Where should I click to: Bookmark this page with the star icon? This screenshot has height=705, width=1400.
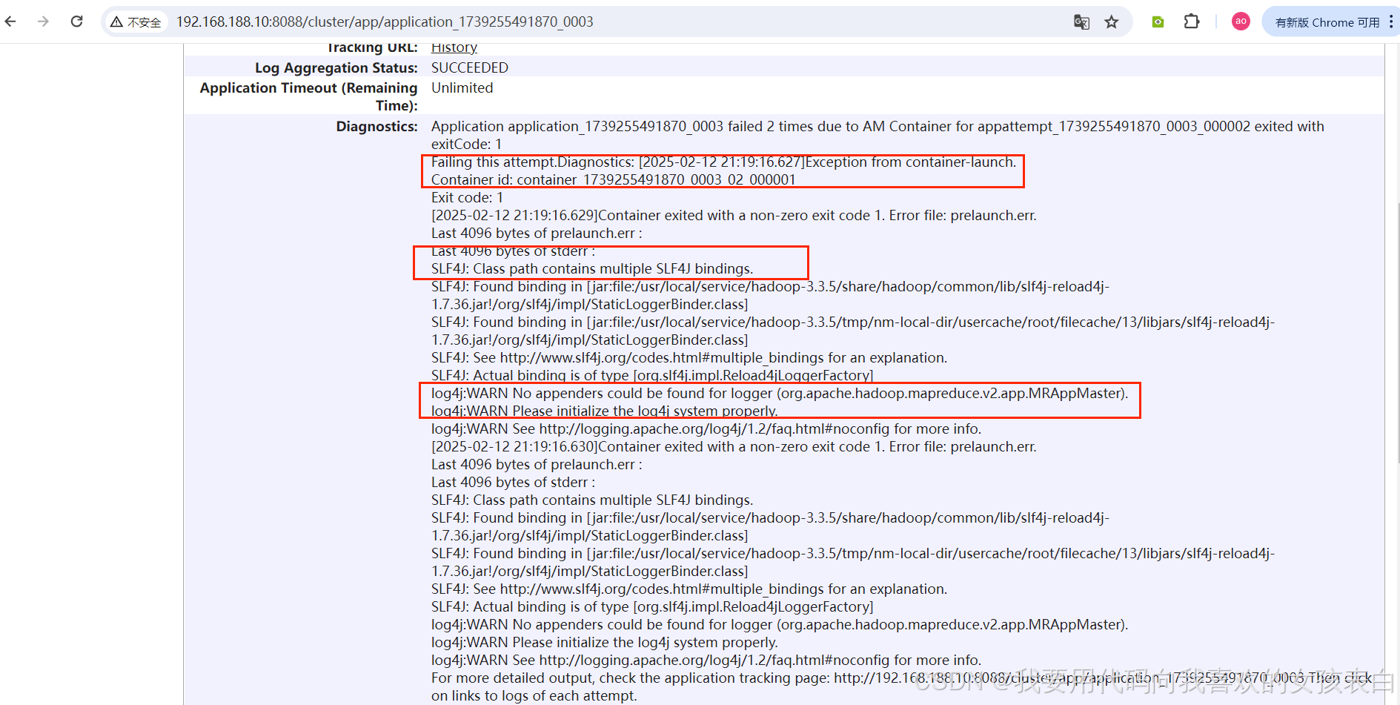point(1112,21)
